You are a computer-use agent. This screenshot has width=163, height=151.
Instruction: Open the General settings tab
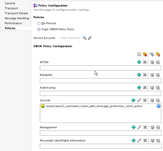coord(10,3)
